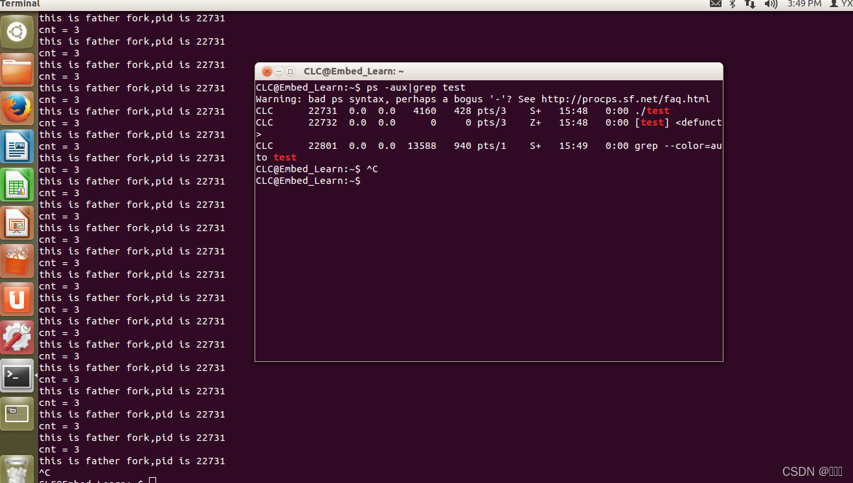Open the Workspace Switcher launcher icon
This screenshot has width=853, height=483.
click(17, 414)
